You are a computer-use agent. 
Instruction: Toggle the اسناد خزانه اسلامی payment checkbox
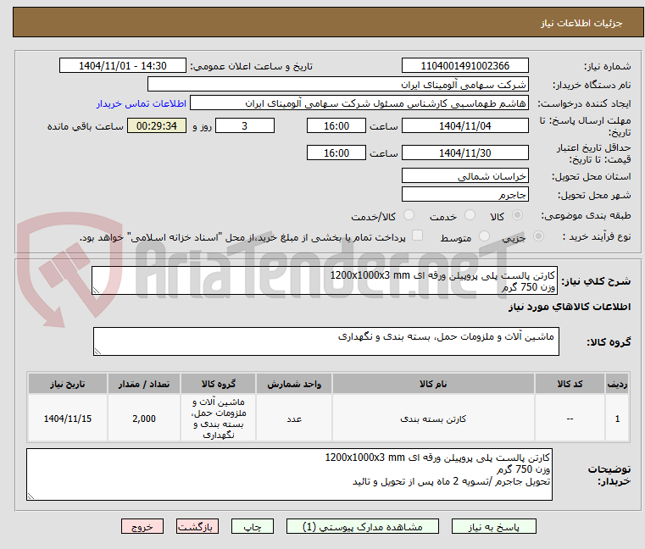417,236
